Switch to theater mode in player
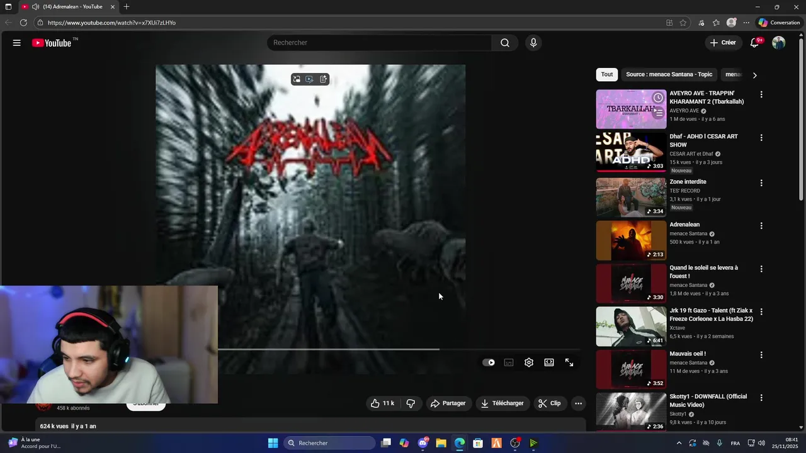806x453 pixels. coord(549,362)
